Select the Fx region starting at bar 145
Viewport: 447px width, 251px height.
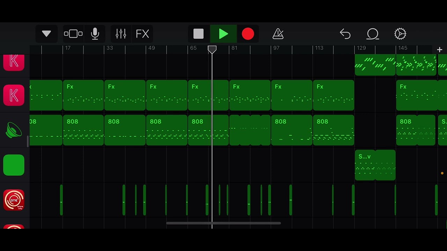[x=417, y=95]
